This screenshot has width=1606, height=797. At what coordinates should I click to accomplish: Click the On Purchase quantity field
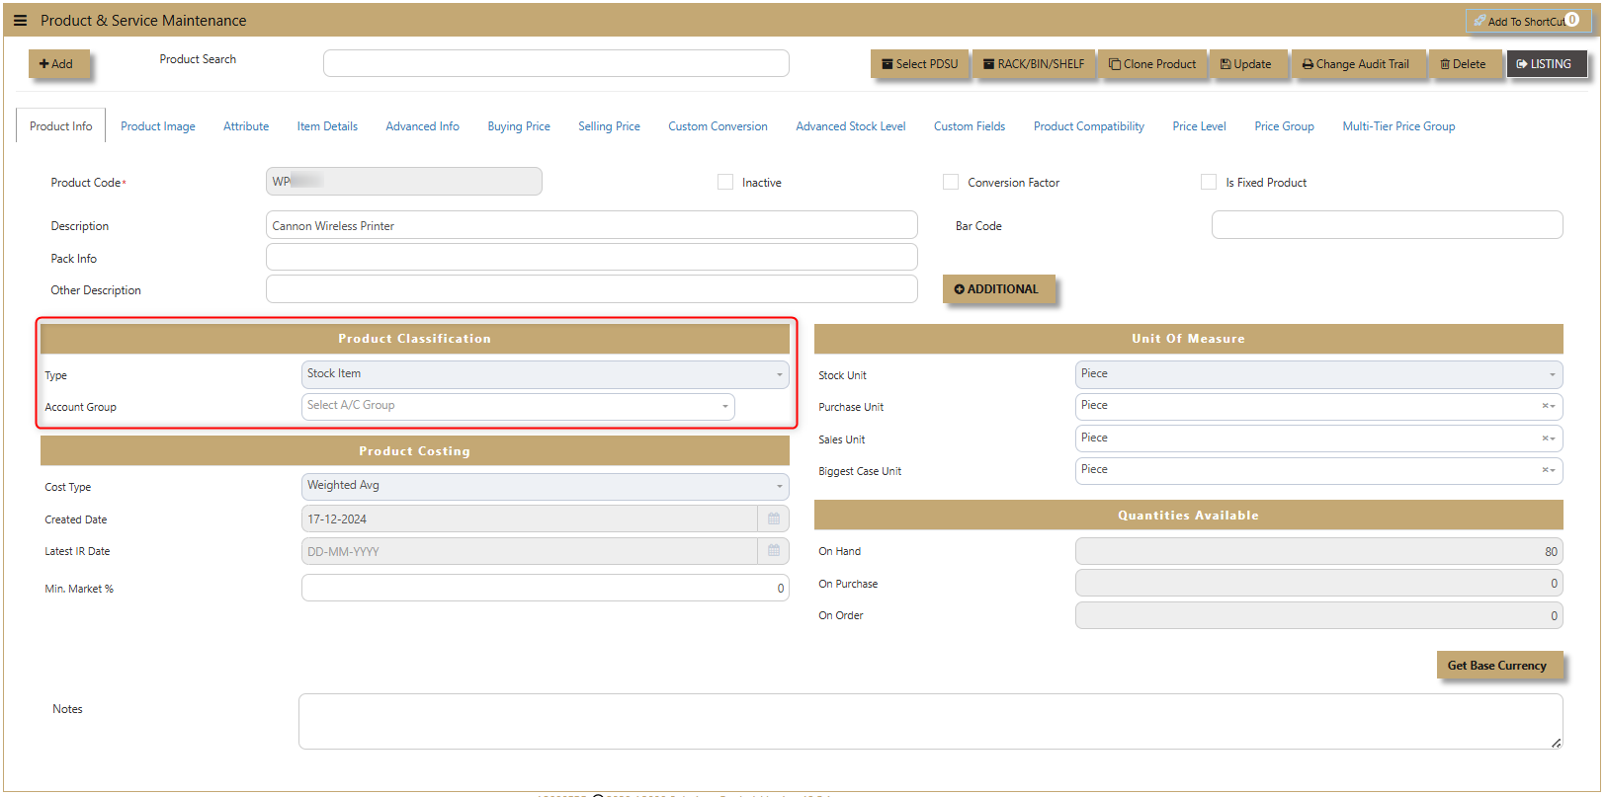(x=1318, y=583)
